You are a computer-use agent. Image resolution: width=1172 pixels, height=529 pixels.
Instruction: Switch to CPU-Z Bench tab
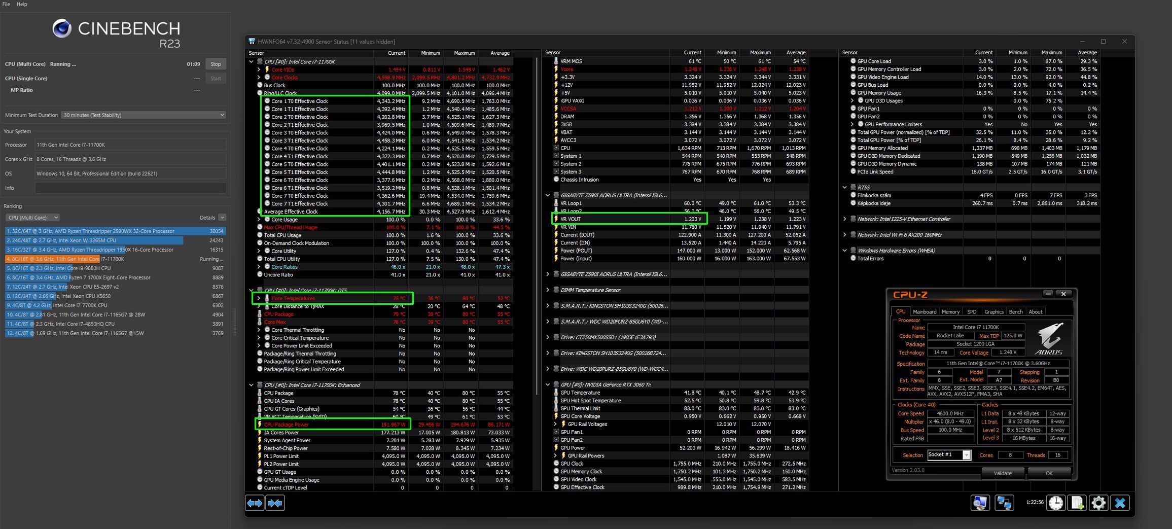[1015, 312]
